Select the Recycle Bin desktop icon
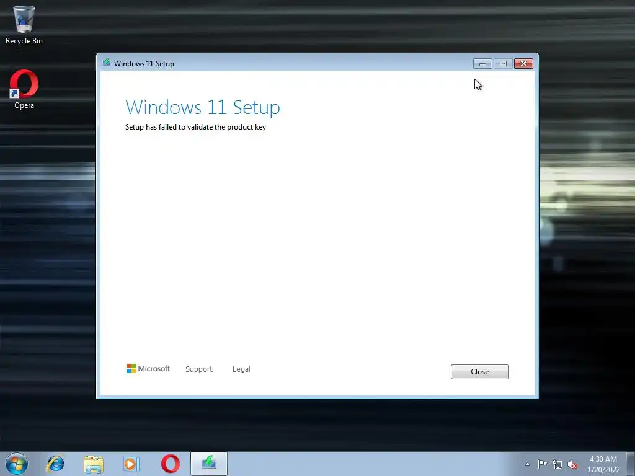Viewport: 635px width, 476px height. 24,25
